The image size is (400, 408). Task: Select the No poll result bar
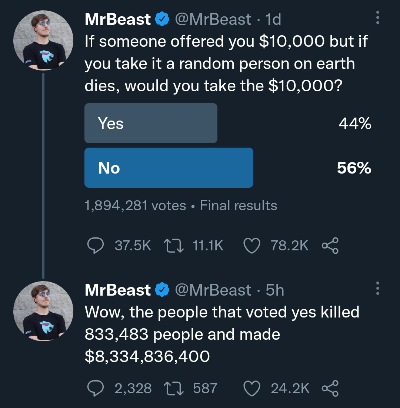(x=169, y=168)
